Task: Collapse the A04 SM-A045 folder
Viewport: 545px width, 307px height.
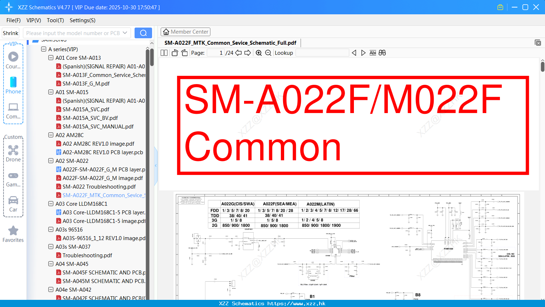Action: pyautogui.click(x=51, y=264)
